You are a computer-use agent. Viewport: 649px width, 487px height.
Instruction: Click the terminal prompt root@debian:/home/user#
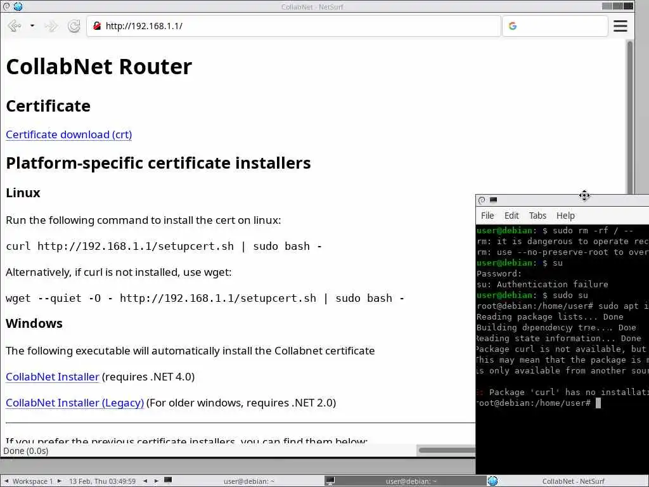point(533,403)
